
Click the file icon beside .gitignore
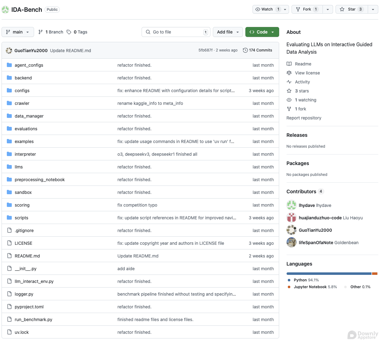[9, 230]
